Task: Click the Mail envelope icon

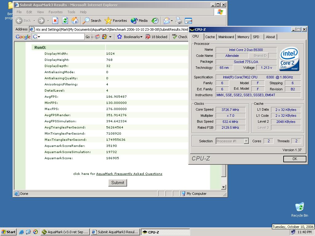Action: pyautogui.click(x=166, y=21)
